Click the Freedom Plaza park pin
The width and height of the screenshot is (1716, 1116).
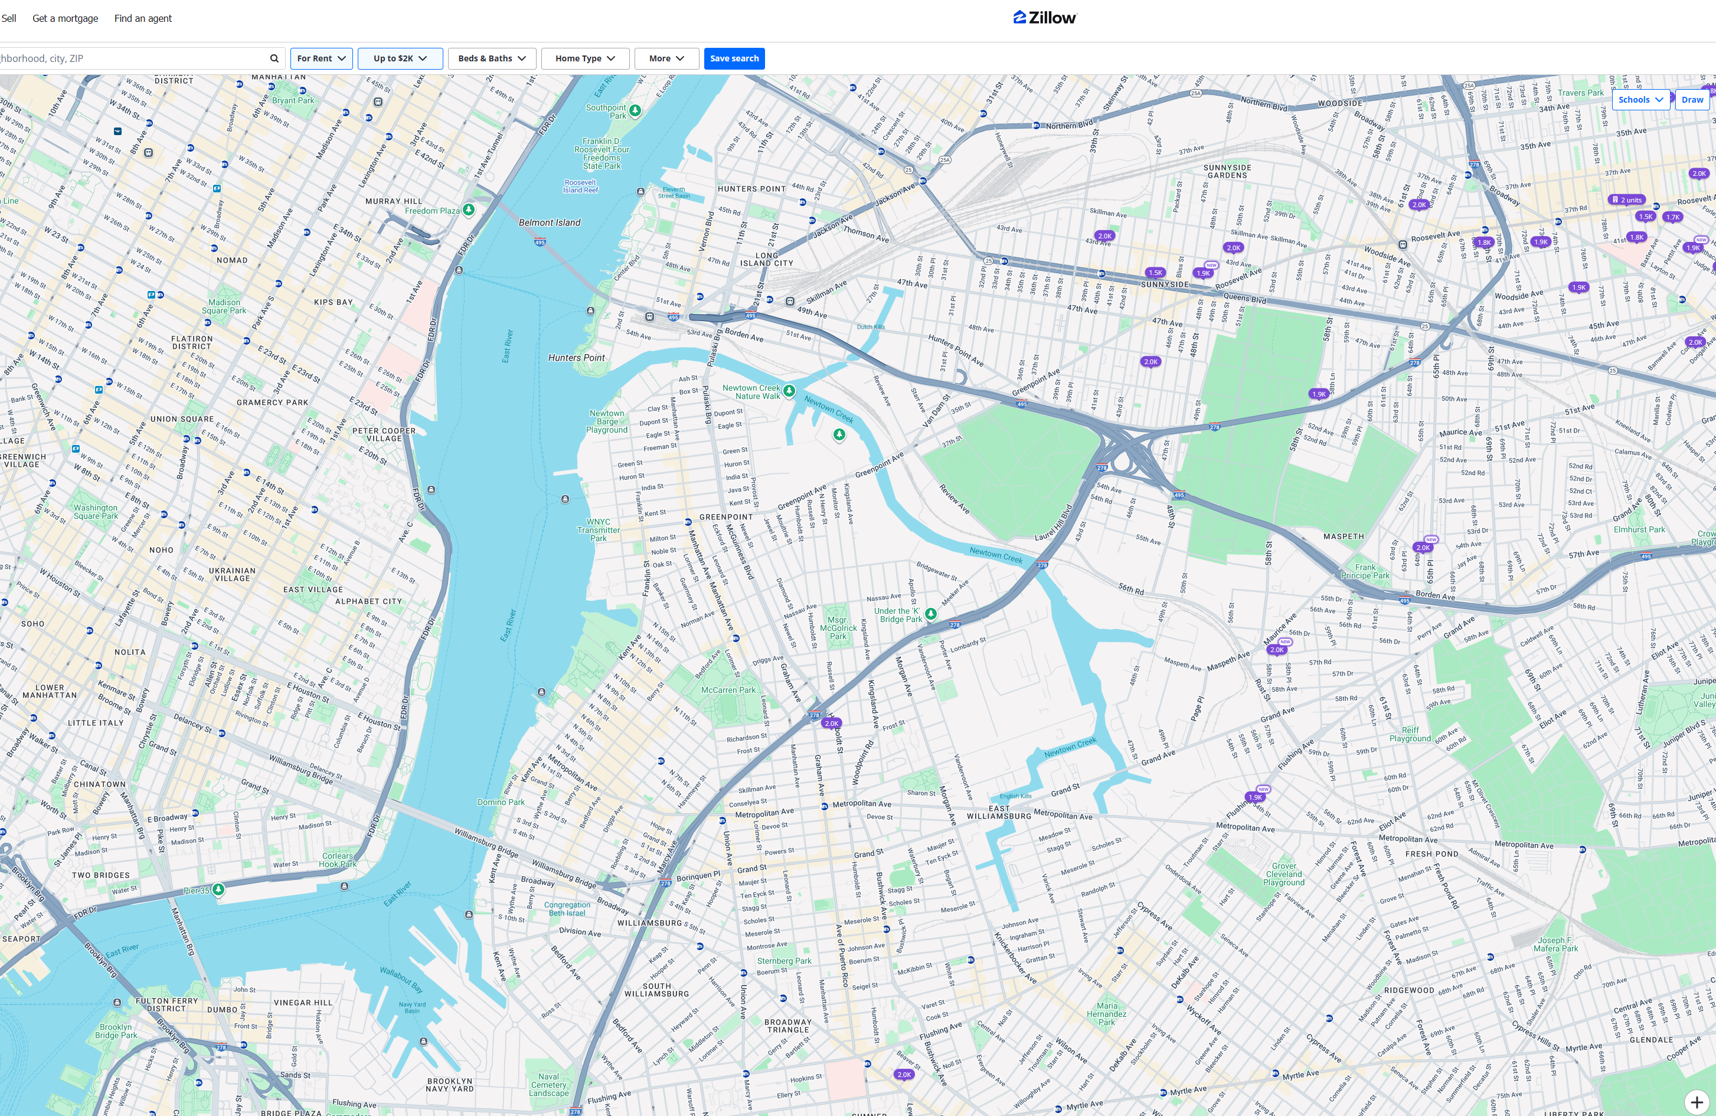click(469, 210)
